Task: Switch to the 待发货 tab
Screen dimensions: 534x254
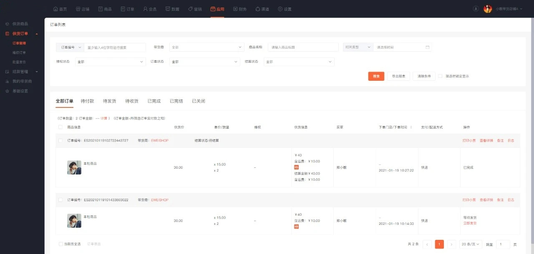Action: (109, 101)
